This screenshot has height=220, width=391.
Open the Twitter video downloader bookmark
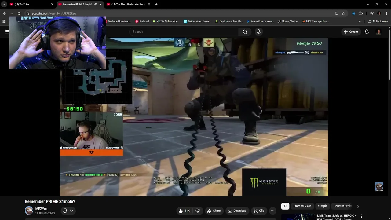pyautogui.click(x=197, y=21)
